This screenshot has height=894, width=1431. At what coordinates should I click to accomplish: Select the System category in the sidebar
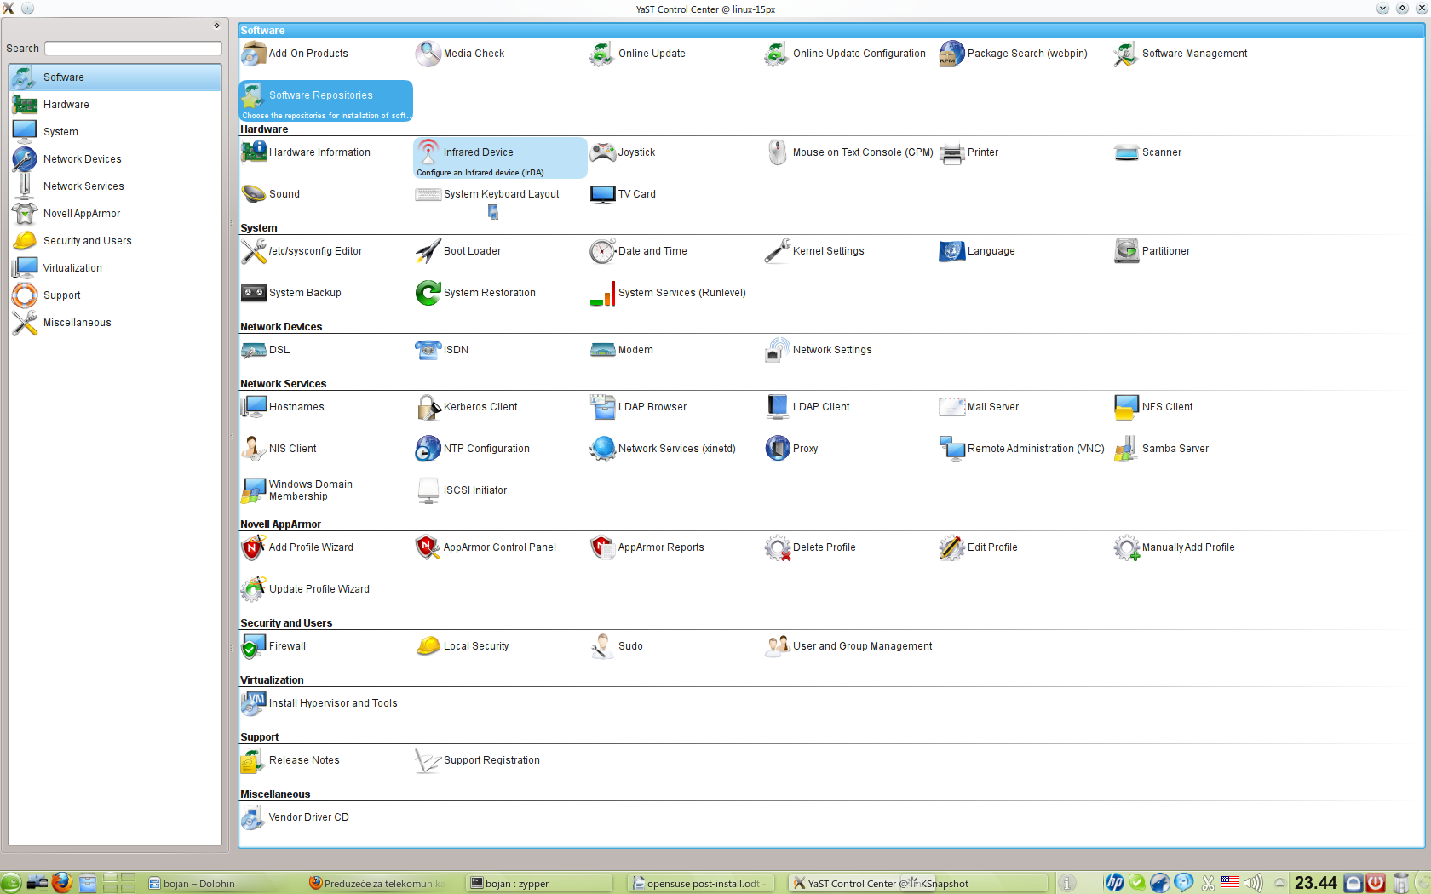115,132
